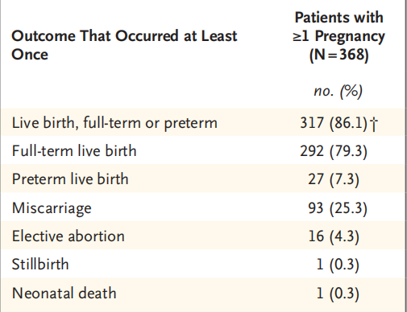Select the 'Full-term live birth' row label
The height and width of the screenshot is (312, 407).
pyautogui.click(x=74, y=150)
